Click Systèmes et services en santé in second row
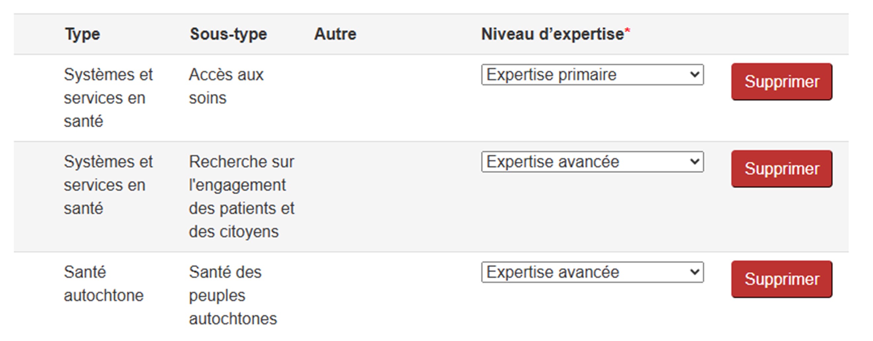Viewport: 873px width, 341px height. (108, 185)
